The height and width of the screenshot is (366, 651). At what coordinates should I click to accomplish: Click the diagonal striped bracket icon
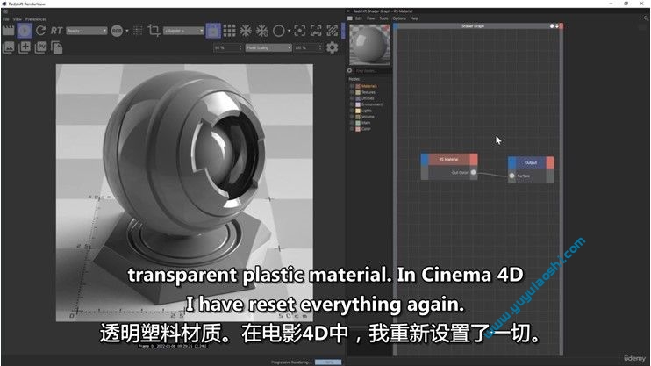click(x=333, y=31)
